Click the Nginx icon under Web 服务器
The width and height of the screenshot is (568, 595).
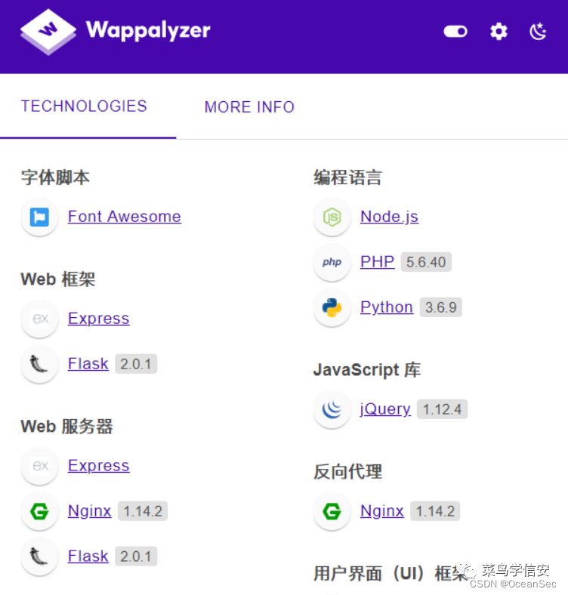pyautogui.click(x=39, y=511)
